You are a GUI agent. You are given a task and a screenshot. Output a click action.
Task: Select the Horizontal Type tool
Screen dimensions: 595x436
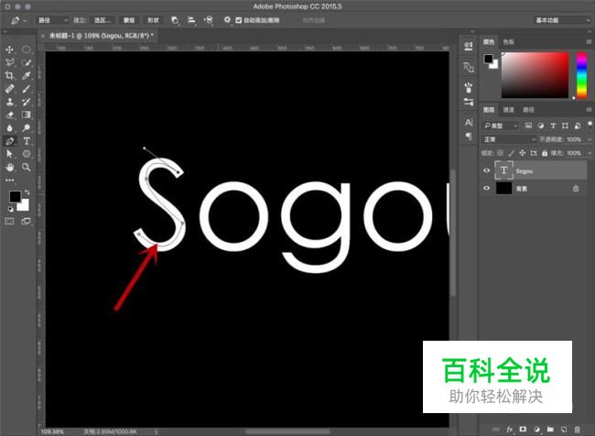coord(27,141)
